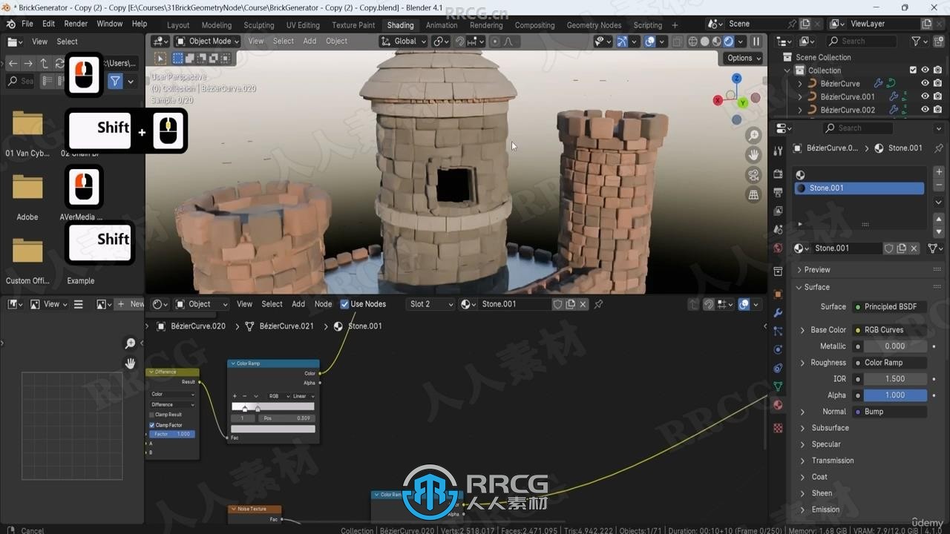950x534 pixels.
Task: Hide BézierCurve.001 with its eye icon
Action: pyautogui.click(x=925, y=96)
